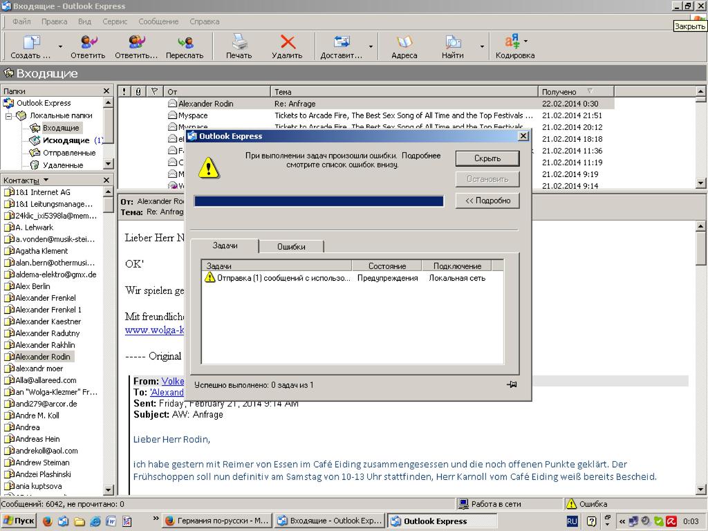Open the Сервис menu
The height and width of the screenshot is (531, 708).
click(115, 21)
